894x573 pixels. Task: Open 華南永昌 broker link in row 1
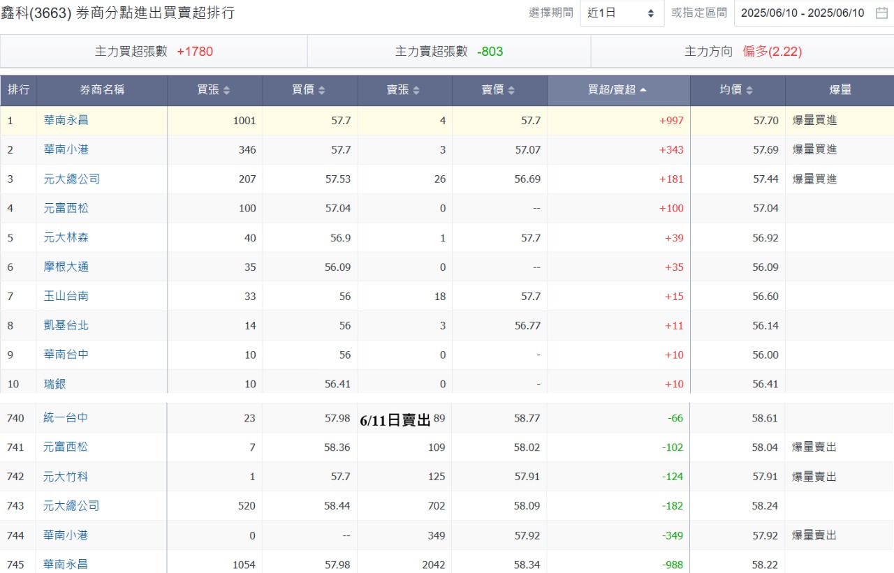click(x=66, y=120)
